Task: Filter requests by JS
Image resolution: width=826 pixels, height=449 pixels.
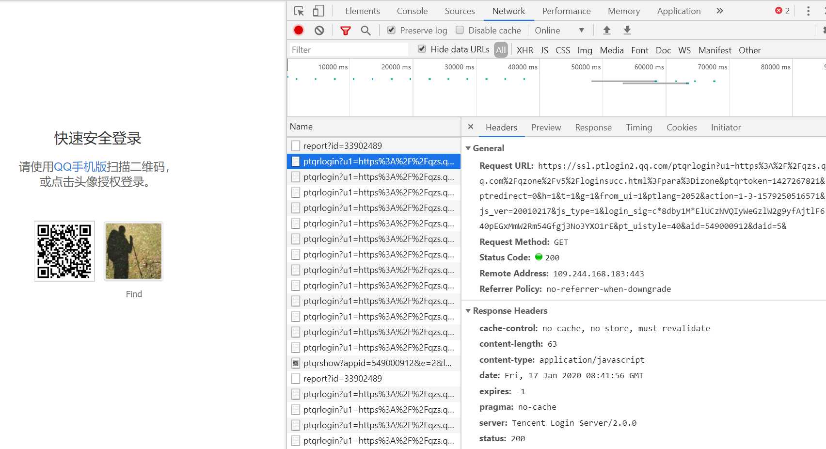Action: point(544,50)
